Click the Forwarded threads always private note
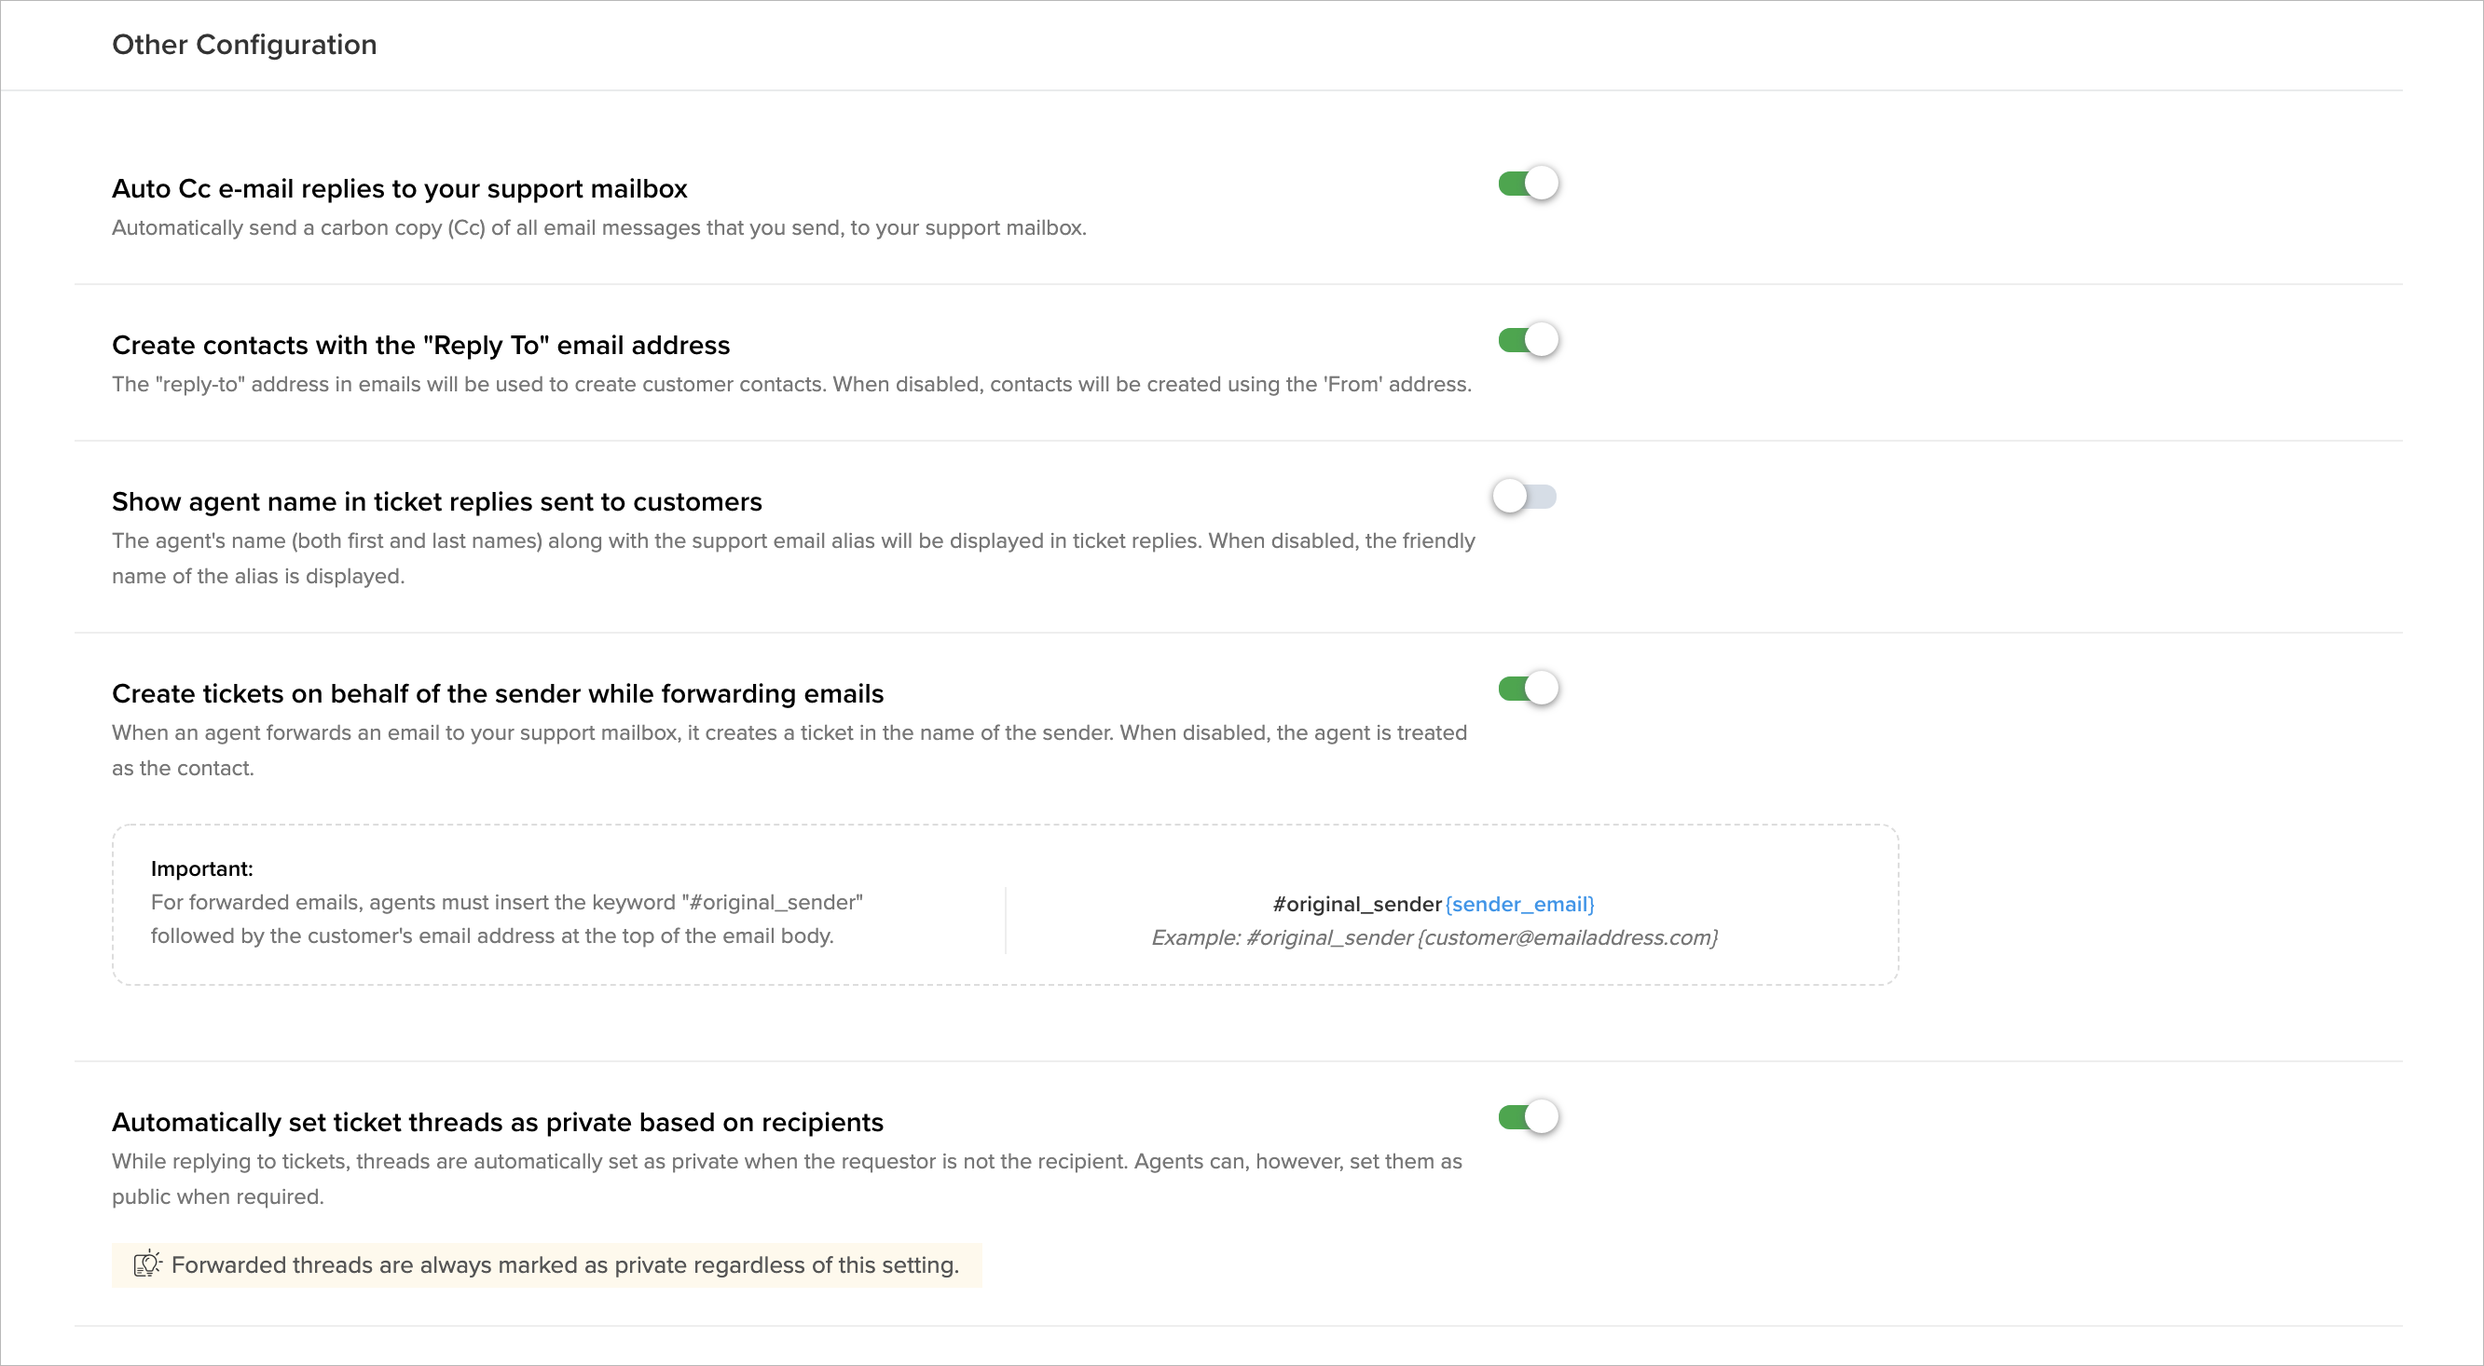This screenshot has width=2484, height=1366. [564, 1264]
